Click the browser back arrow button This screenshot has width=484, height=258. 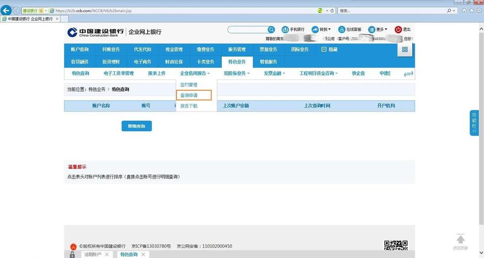point(6,10)
